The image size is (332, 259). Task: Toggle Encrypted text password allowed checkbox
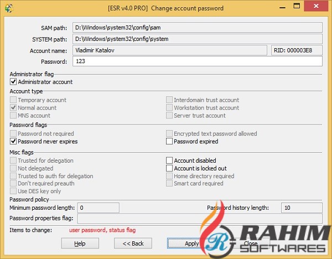click(169, 133)
